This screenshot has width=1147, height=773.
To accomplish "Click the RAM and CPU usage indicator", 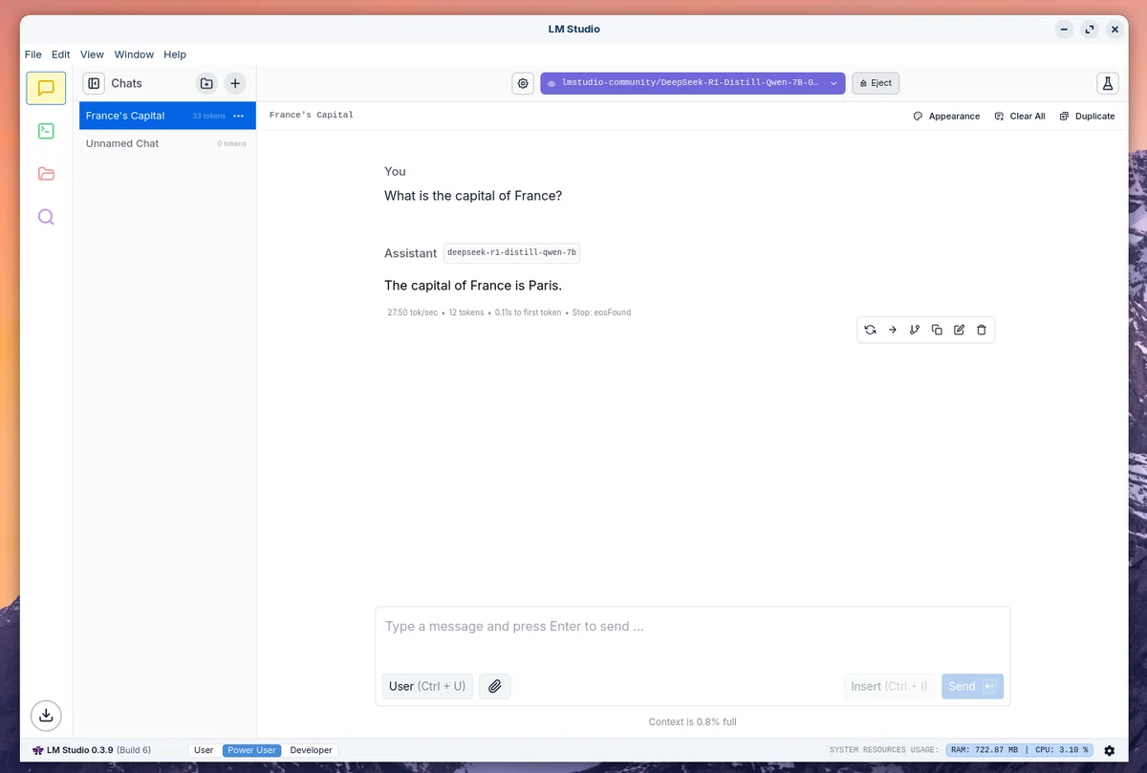I will coord(1020,750).
